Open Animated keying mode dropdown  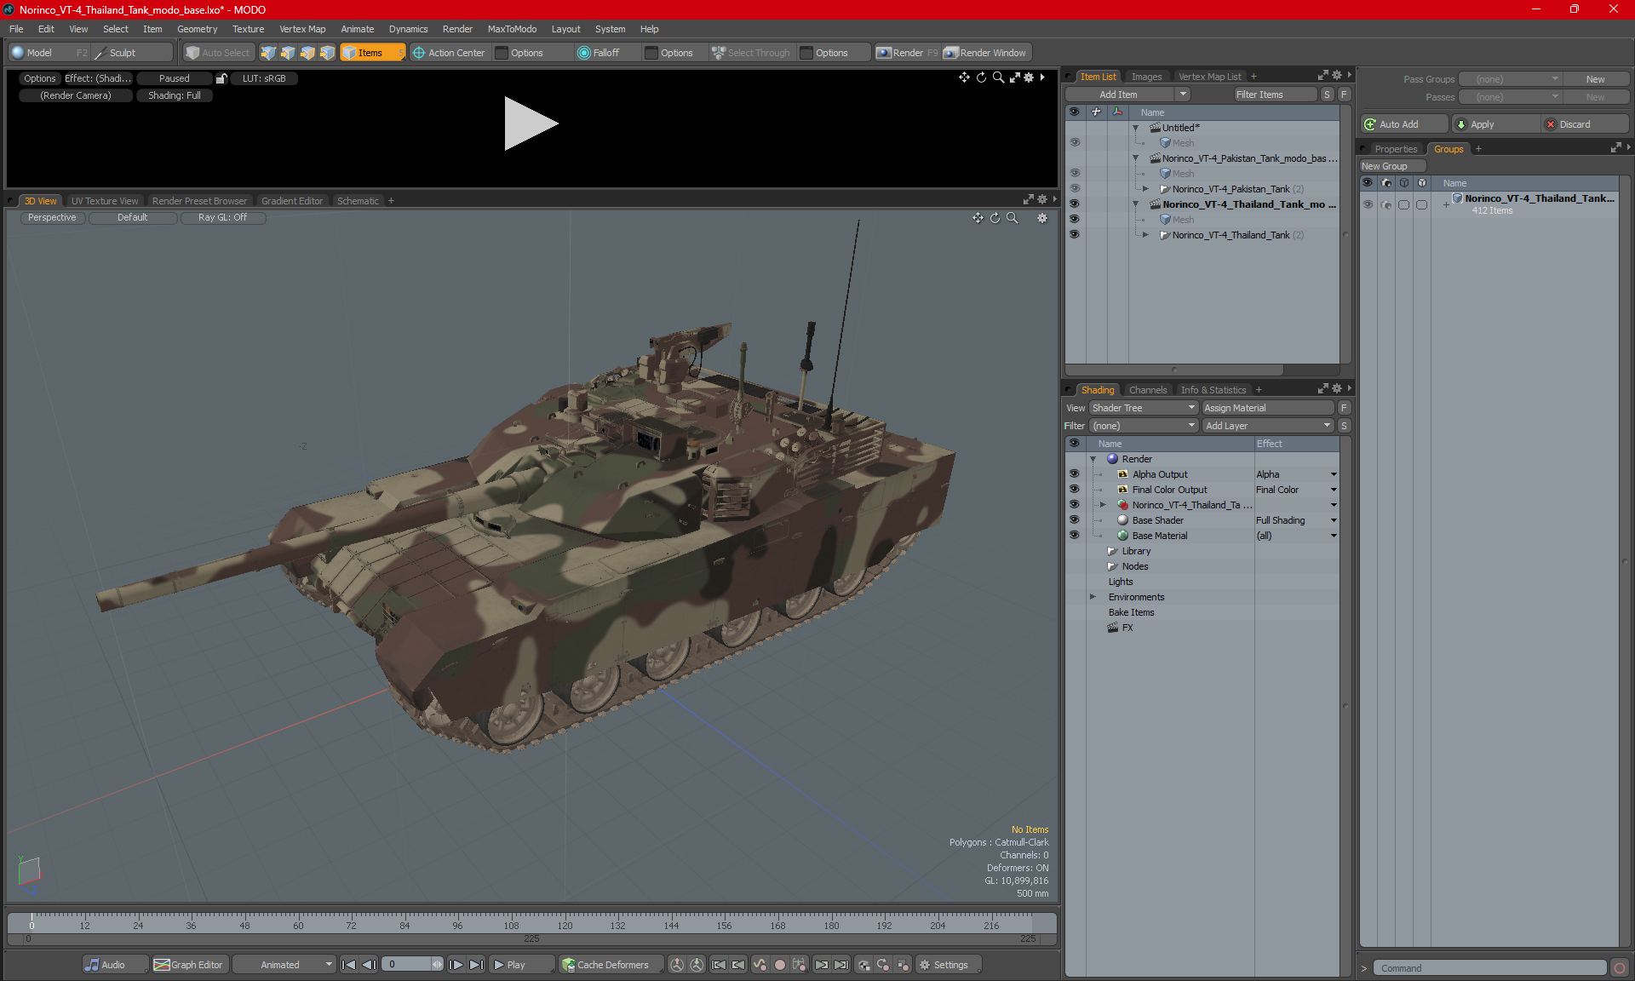click(x=284, y=965)
